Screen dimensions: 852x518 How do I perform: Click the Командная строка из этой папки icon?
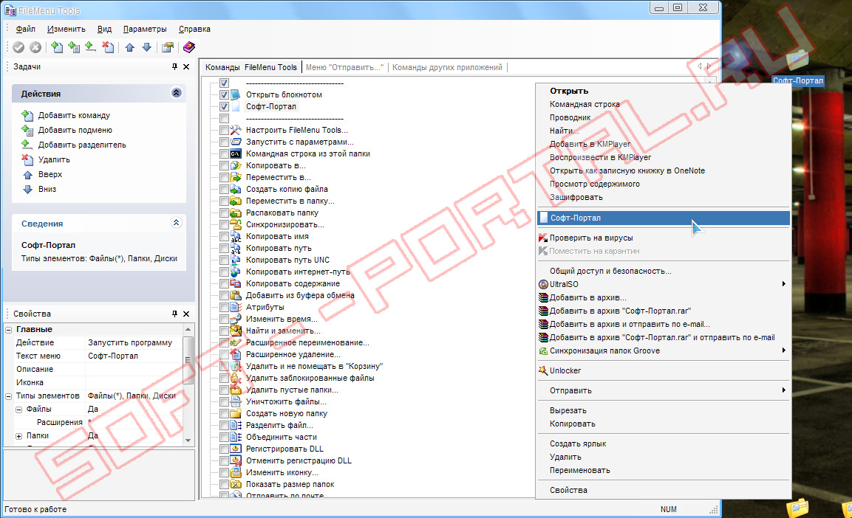coord(235,153)
